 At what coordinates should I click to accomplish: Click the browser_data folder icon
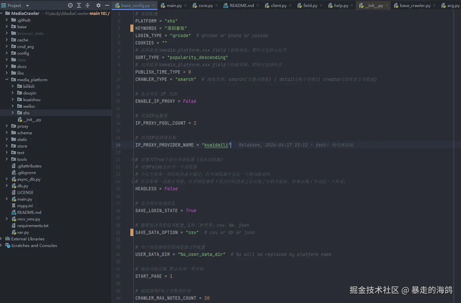14,33
